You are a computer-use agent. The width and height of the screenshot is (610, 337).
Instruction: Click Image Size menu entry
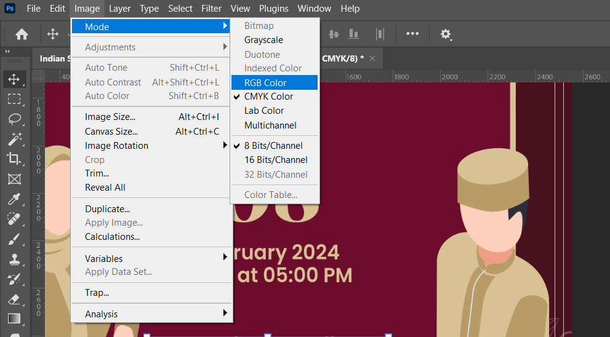coord(110,117)
